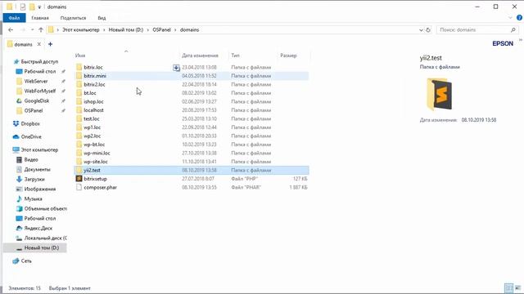Open the Файл ribbon tab
Screen dimensions: 524x294
pyautogui.click(x=14, y=18)
